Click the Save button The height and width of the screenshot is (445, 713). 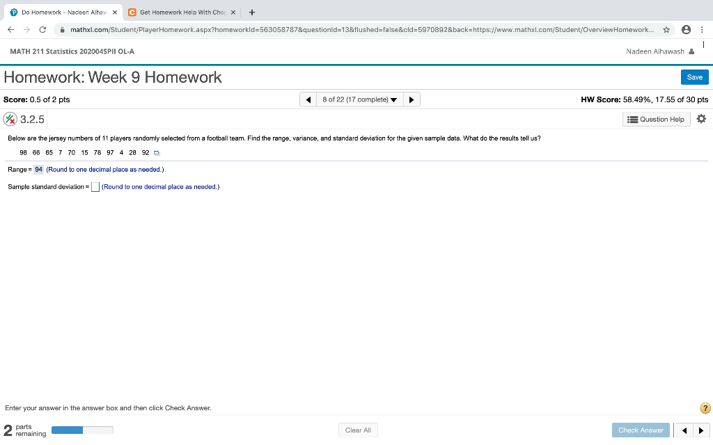point(694,76)
